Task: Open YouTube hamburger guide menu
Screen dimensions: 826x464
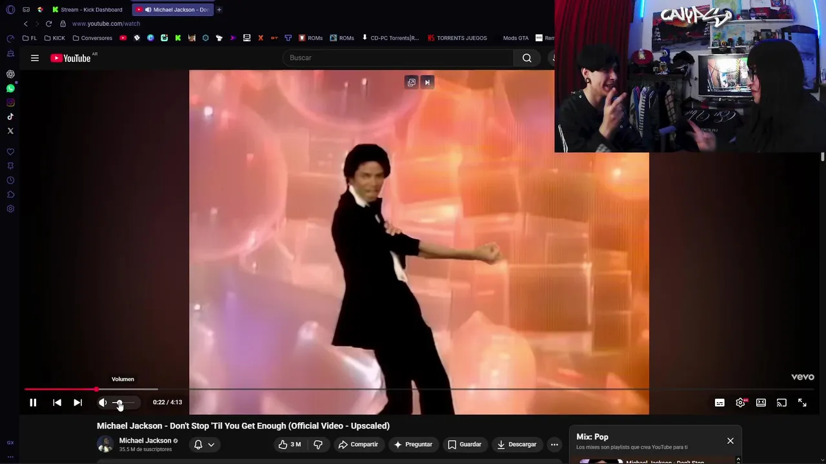Action: pyautogui.click(x=35, y=58)
